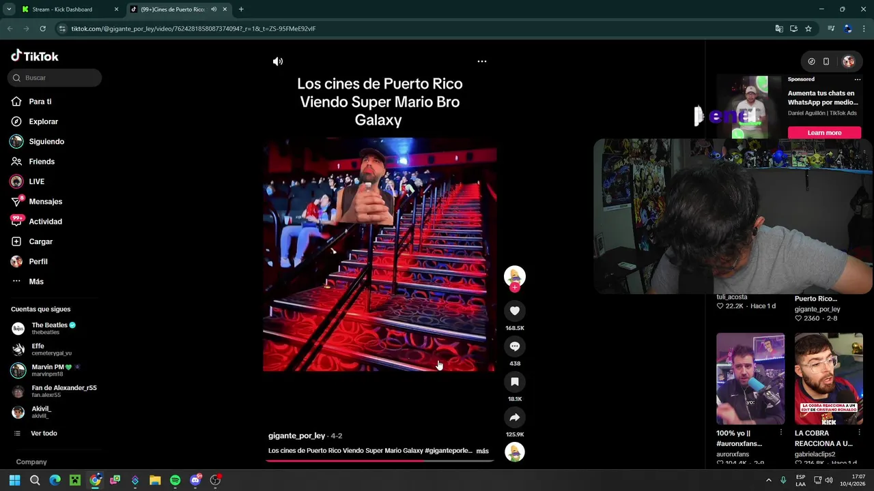Viewport: 874px width, 491px height.
Task: Open the WhatsApp sponsored ad thumbnail
Action: [750, 107]
